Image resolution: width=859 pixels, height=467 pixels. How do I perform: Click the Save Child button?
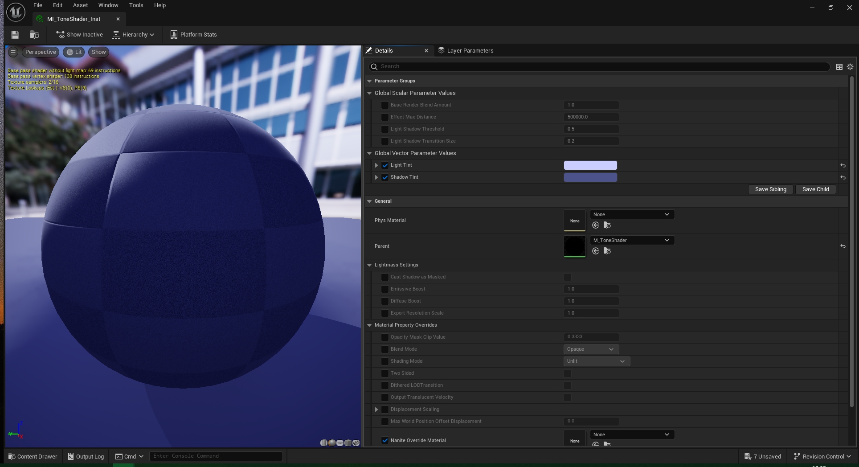(x=815, y=189)
